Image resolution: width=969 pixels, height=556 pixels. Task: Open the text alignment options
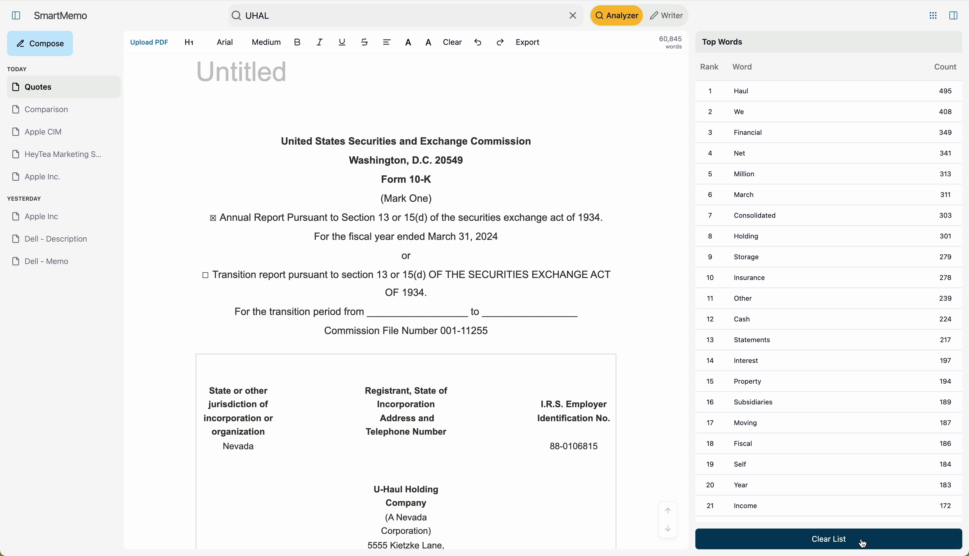click(x=387, y=42)
